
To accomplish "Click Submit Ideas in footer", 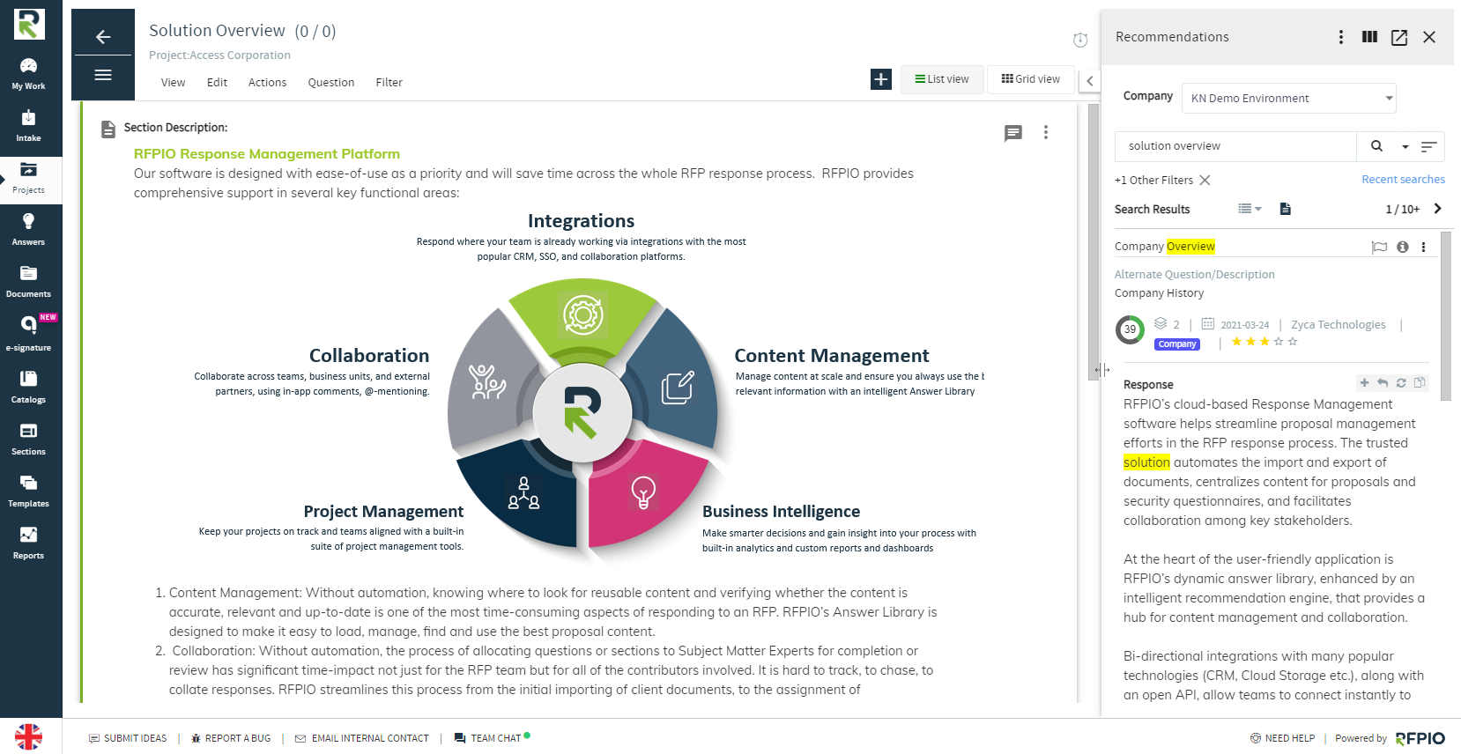I will point(128,738).
